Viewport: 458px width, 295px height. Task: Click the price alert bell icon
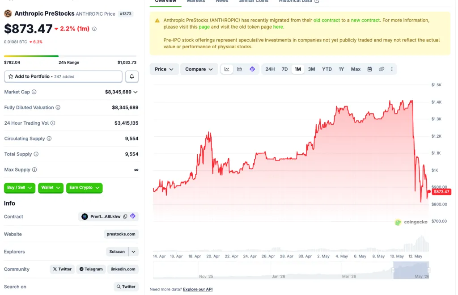click(132, 76)
